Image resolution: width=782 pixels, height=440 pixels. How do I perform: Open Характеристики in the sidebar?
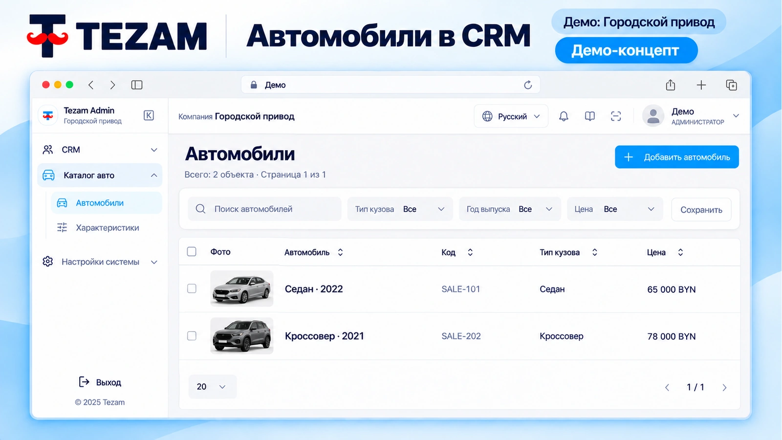click(x=107, y=228)
